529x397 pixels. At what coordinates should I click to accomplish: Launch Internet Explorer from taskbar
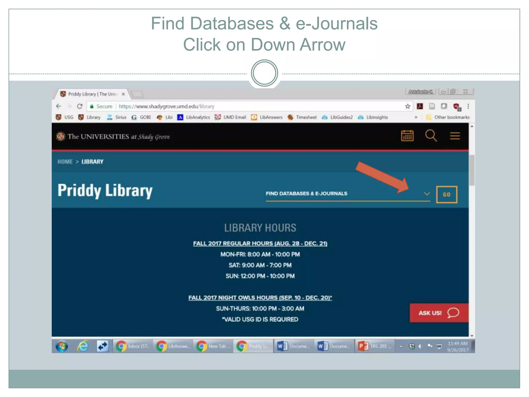tap(83, 346)
